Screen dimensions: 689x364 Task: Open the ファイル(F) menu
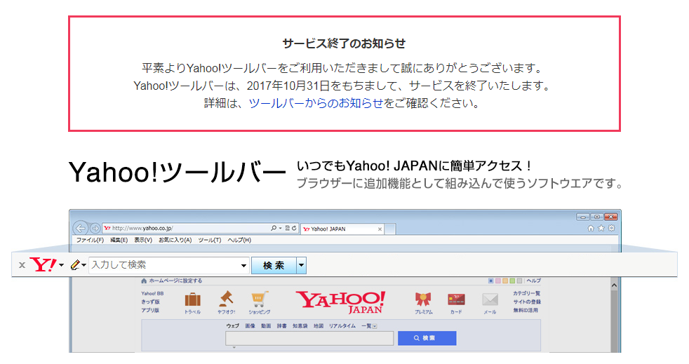pos(90,240)
